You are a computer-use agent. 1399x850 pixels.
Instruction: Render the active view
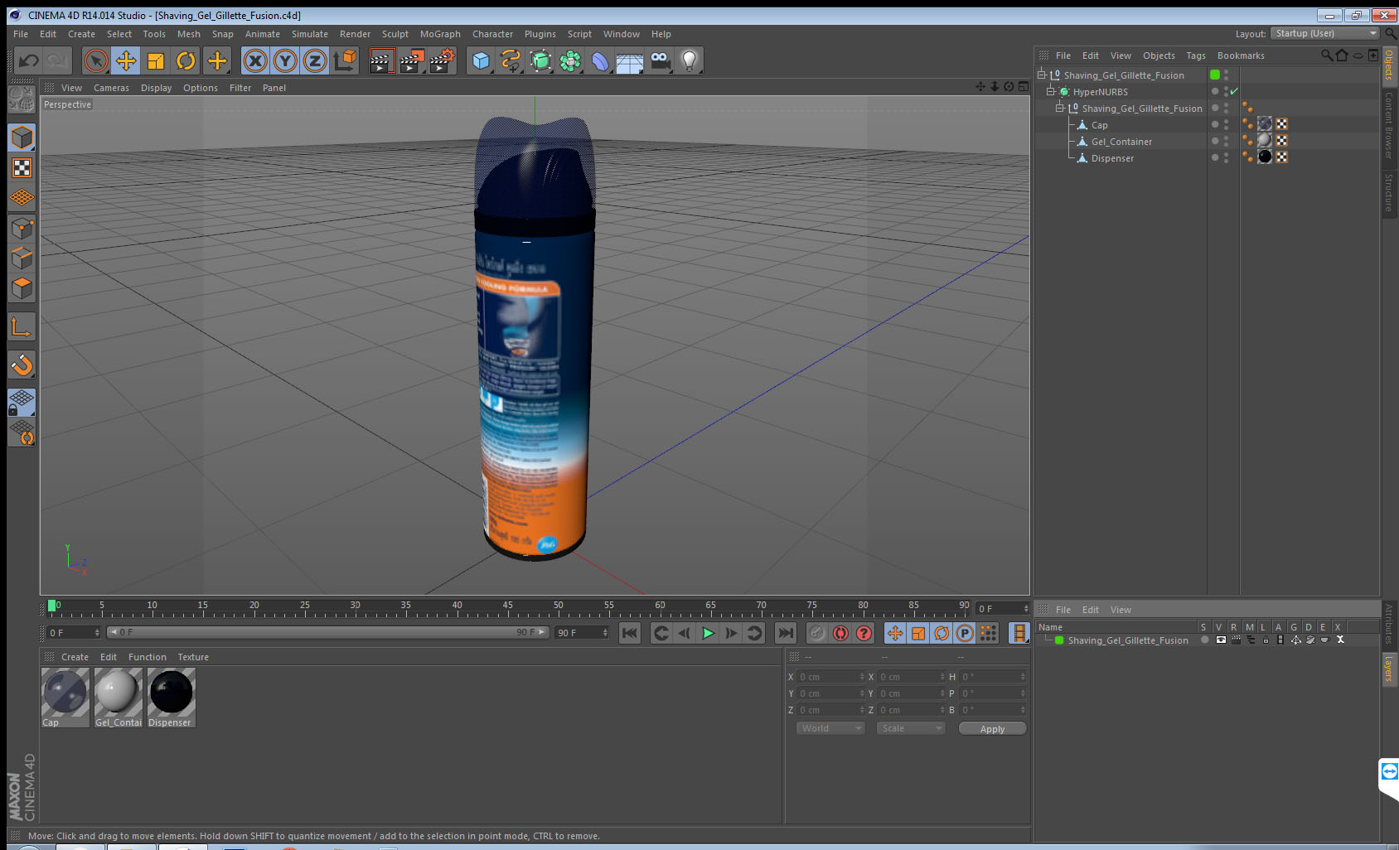tap(381, 60)
